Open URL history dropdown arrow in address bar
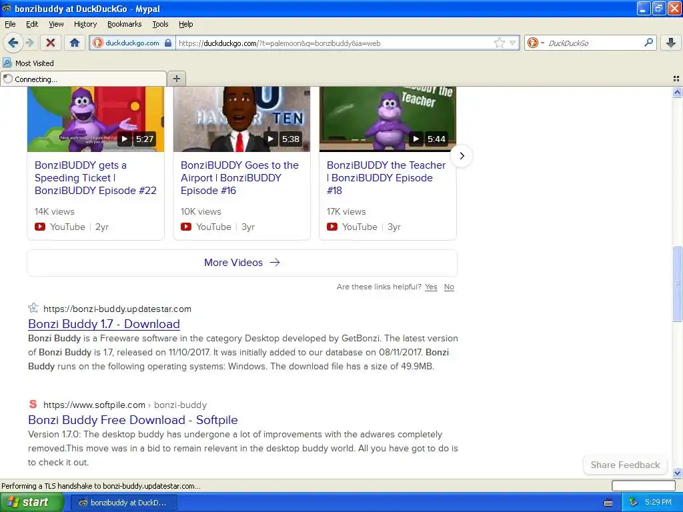683x512 pixels. click(x=513, y=43)
